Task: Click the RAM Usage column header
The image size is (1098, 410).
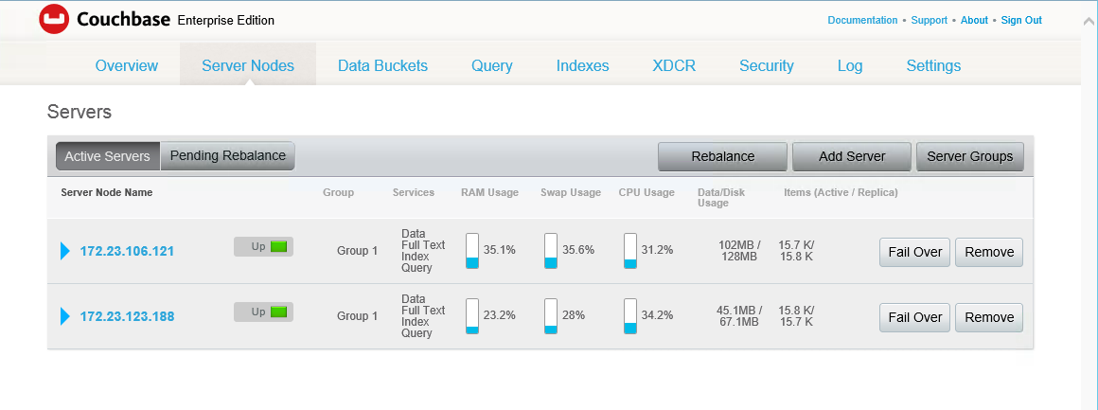Action: pyautogui.click(x=489, y=193)
